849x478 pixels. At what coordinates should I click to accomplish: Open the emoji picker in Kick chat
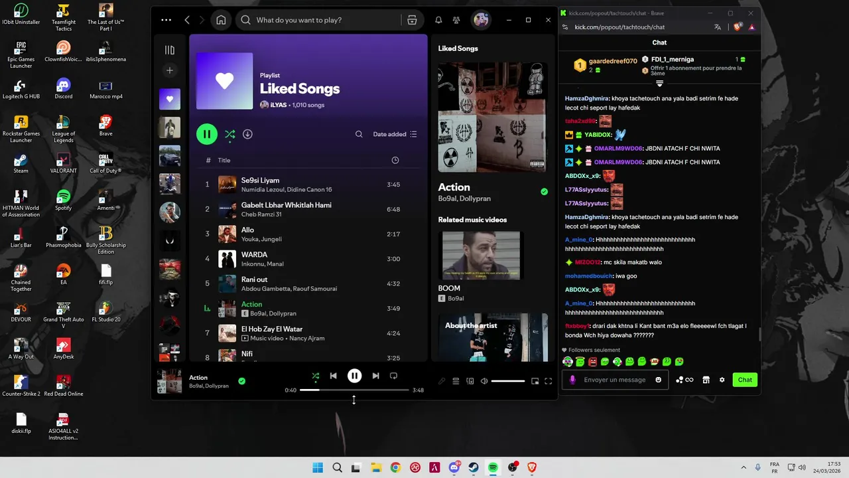(x=658, y=380)
